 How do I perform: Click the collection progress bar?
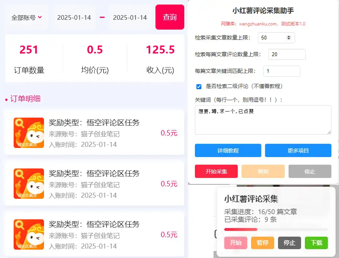pyautogui.click(x=276, y=230)
